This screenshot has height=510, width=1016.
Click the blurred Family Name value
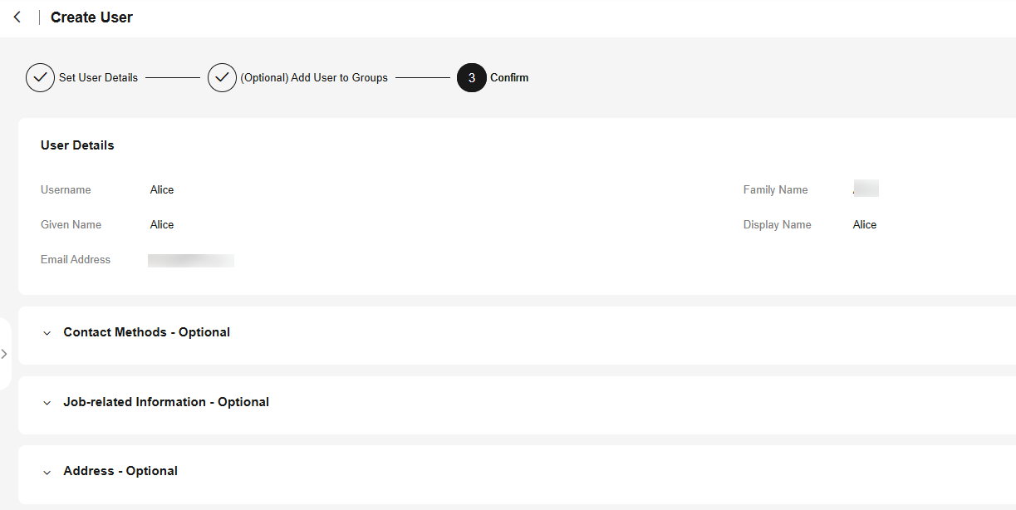point(866,189)
